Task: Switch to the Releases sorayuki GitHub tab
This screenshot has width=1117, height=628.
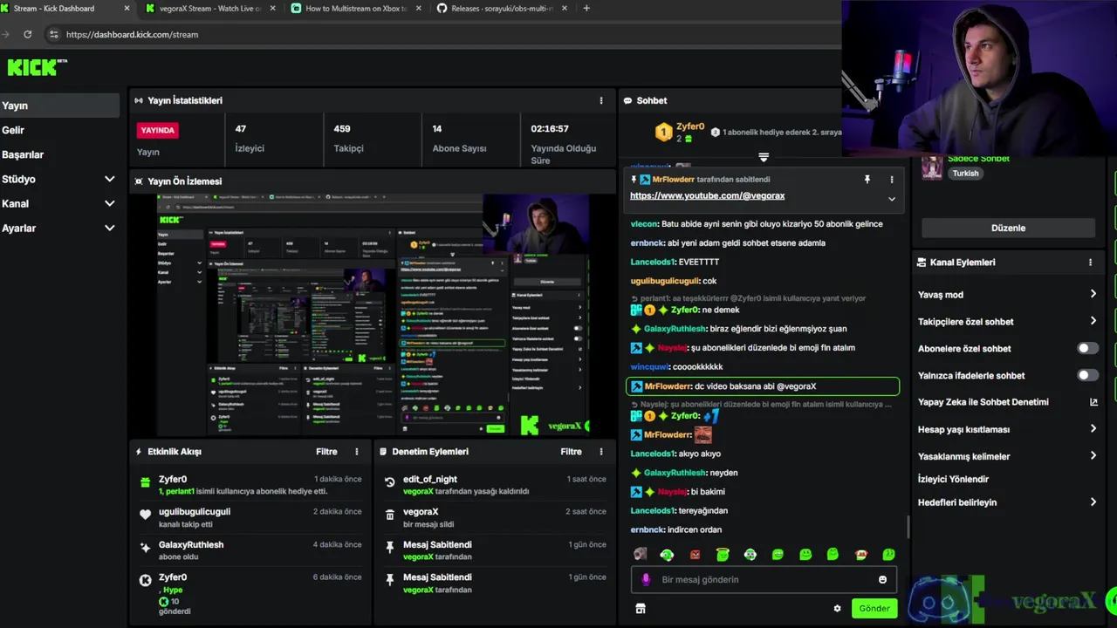Action: (501, 9)
